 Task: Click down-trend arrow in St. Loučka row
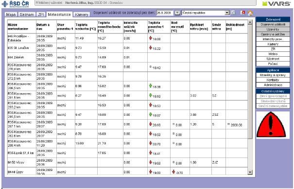(150, 47)
